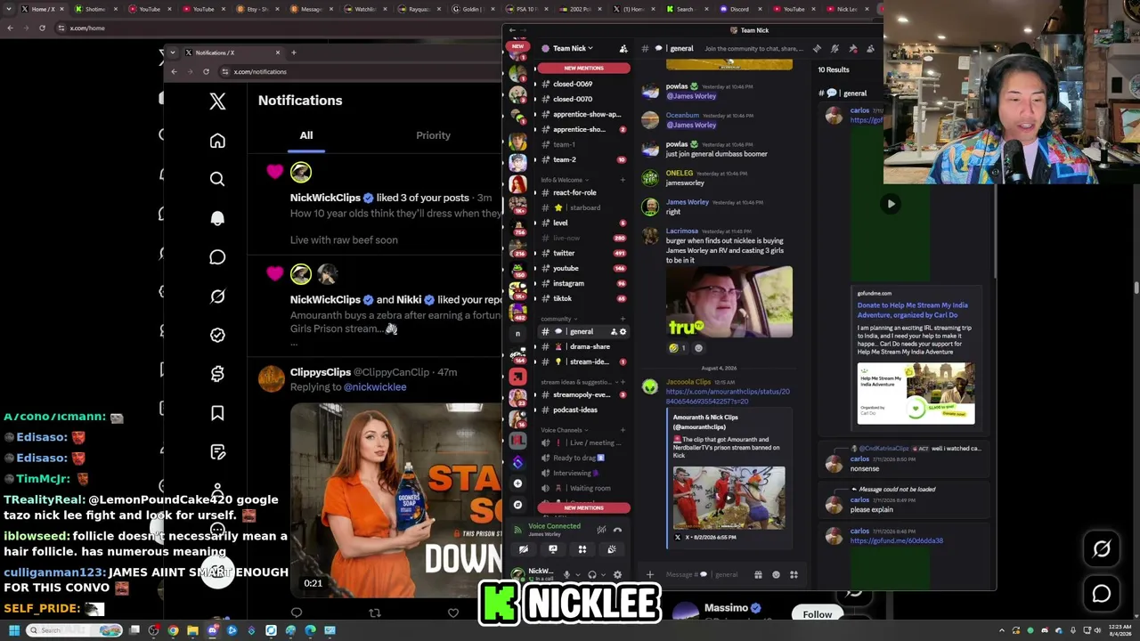Focus the Discord message input for general
Screen dimensions: 1140x641
[704, 574]
